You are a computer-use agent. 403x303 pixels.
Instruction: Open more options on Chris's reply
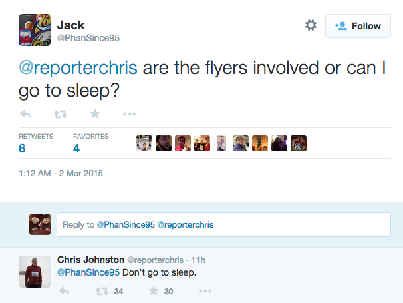click(x=205, y=291)
